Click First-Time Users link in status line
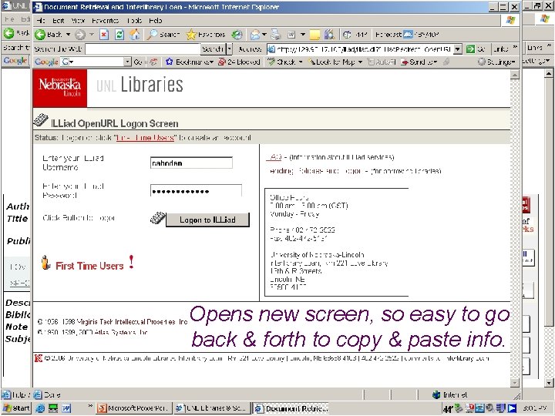 point(145,138)
